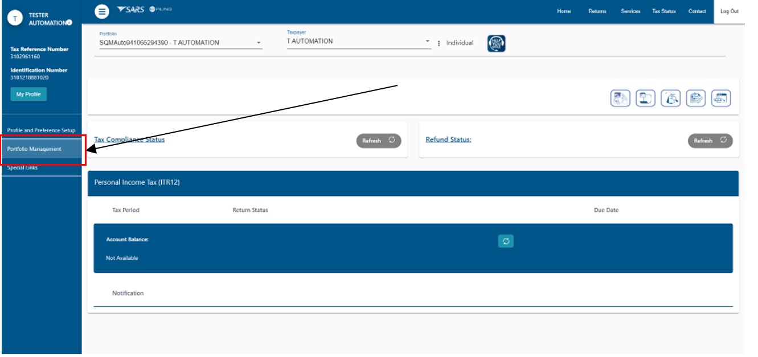This screenshot has width=758, height=357.
Task: Open the password asterisks quick-link icon
Action: coord(721,98)
